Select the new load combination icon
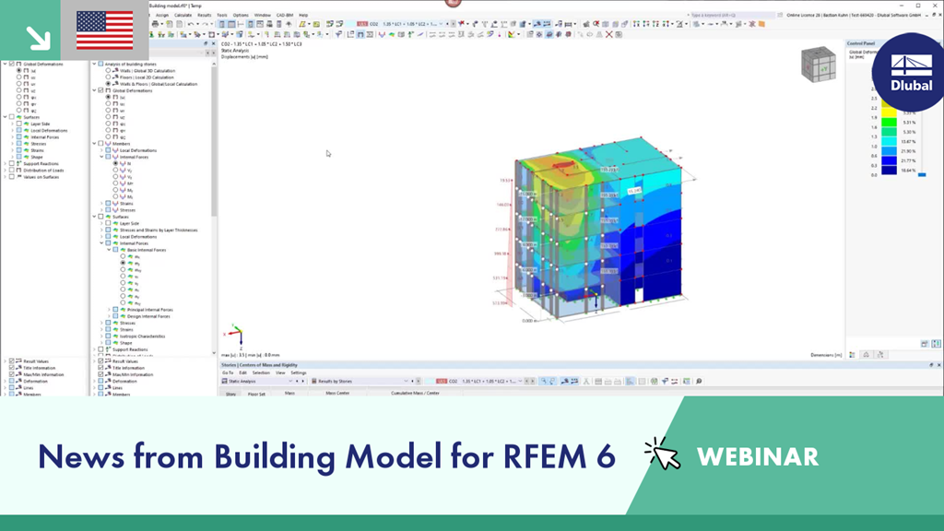 [459, 23]
